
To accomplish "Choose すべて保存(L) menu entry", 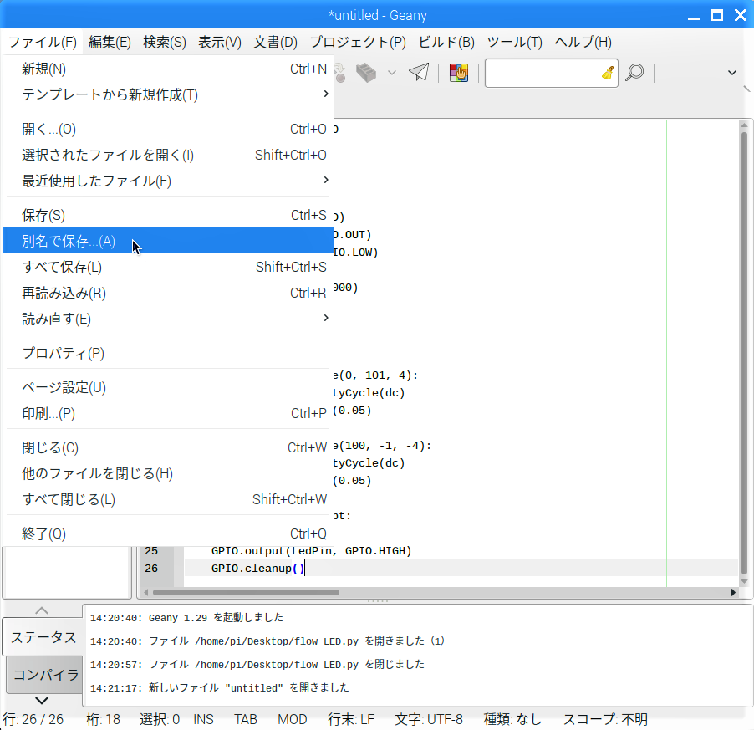I will 168,267.
